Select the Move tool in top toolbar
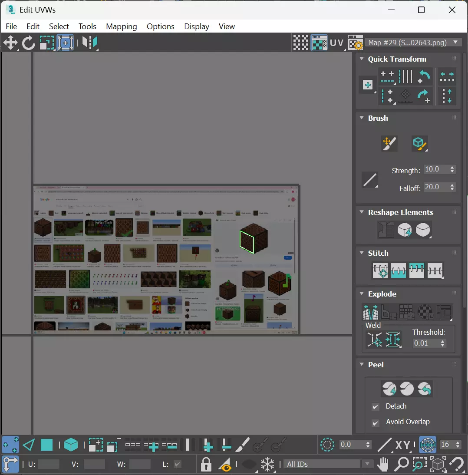Screen dimensions: 468x475 (10, 43)
